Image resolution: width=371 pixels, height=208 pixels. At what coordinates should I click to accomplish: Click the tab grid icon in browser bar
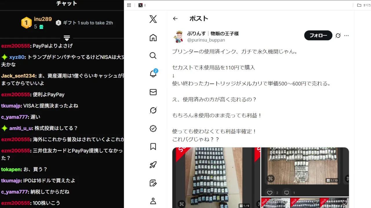(x=129, y=5)
